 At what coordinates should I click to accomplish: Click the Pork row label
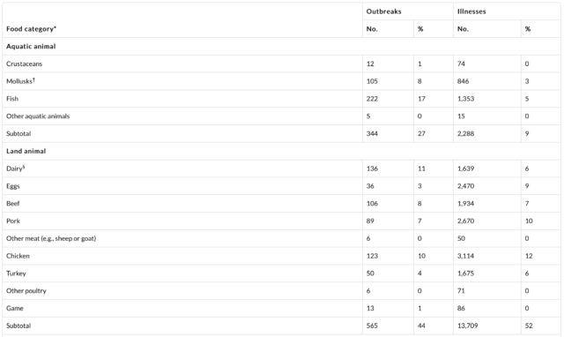13,221
